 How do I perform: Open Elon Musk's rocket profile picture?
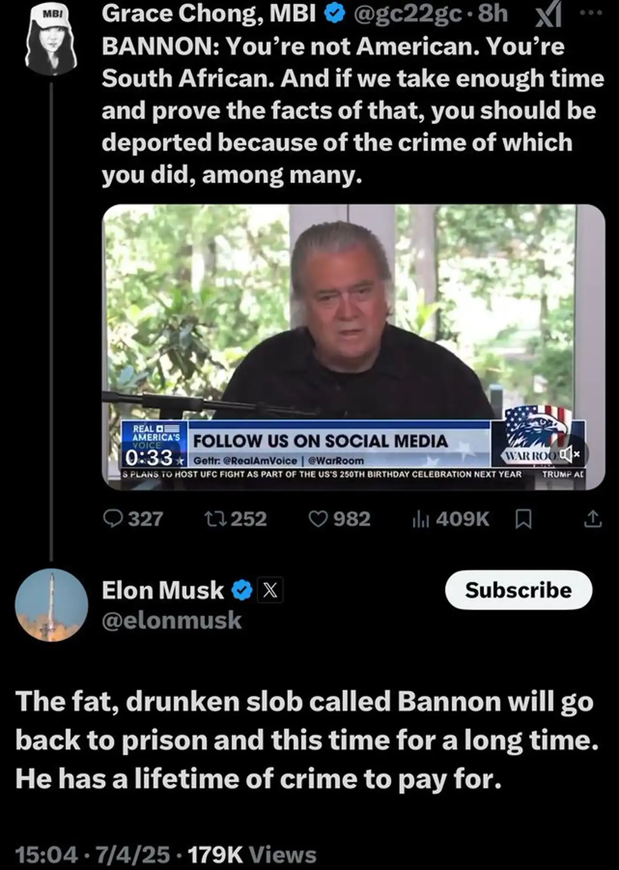coord(52,604)
